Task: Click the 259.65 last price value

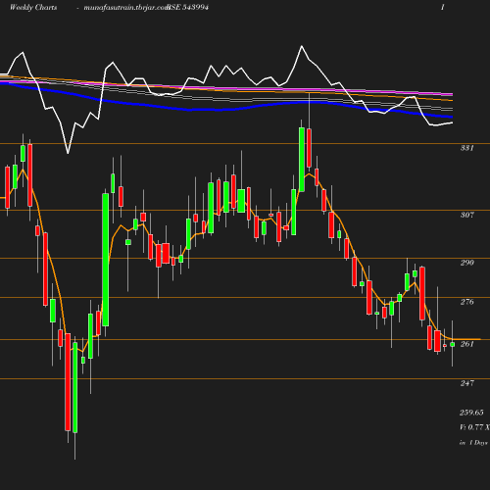Action: coord(471,413)
